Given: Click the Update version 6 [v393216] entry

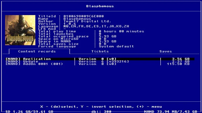Looking at the screenshot, I should click(104, 62).
